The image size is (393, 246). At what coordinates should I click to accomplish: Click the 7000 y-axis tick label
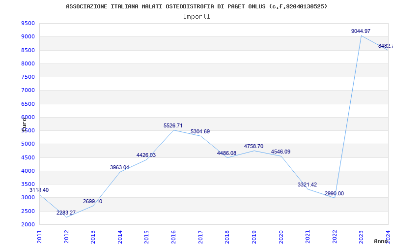coord(28,90)
